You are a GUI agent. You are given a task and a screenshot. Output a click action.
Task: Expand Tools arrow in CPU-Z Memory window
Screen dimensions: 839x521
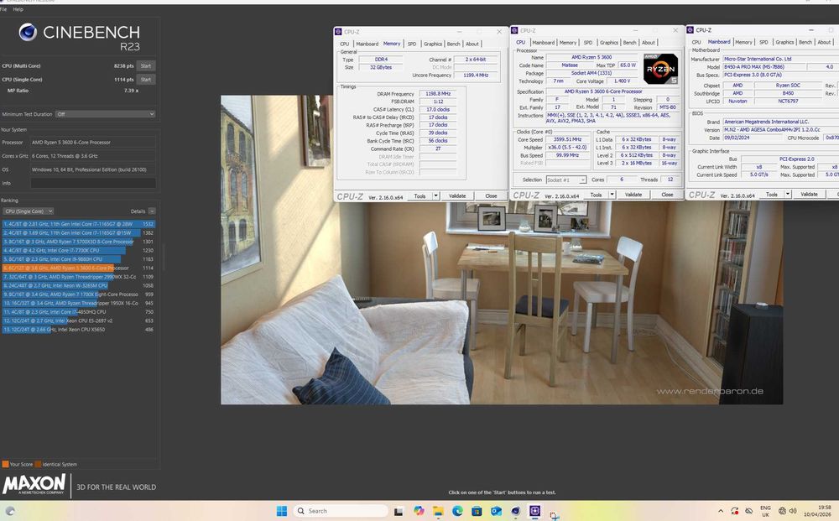[x=436, y=195]
